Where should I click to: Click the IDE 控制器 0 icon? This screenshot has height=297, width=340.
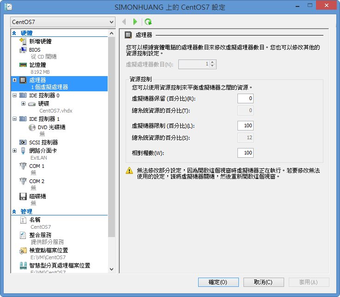(x=23, y=95)
